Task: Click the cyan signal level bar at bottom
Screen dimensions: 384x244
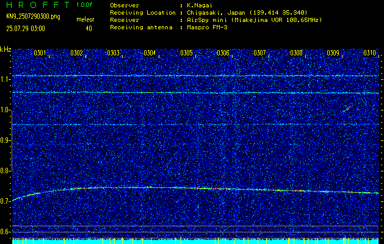Action: click(196, 241)
